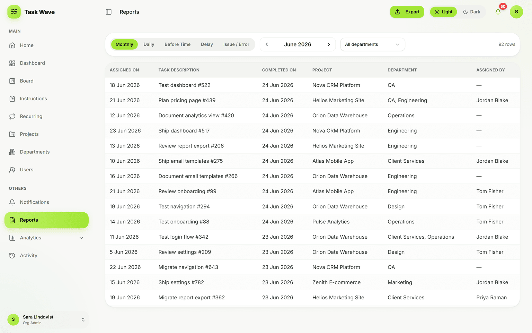Open the header notification bell
532x333 pixels.
pos(498,12)
